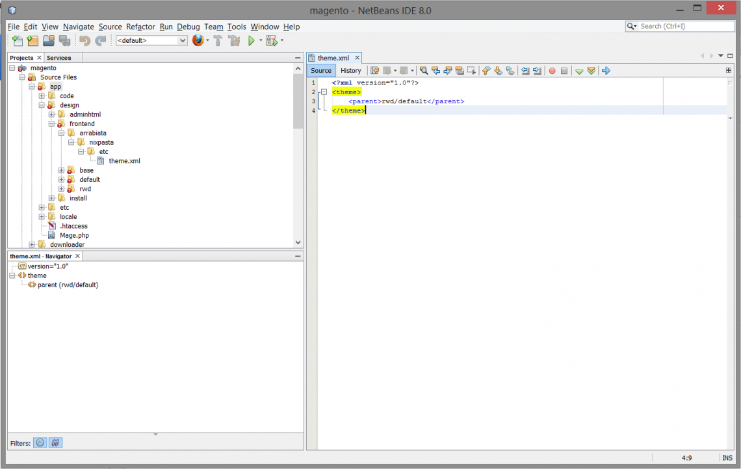741x469 pixels.
Task: Click the New File toolbar icon
Action: [18, 41]
